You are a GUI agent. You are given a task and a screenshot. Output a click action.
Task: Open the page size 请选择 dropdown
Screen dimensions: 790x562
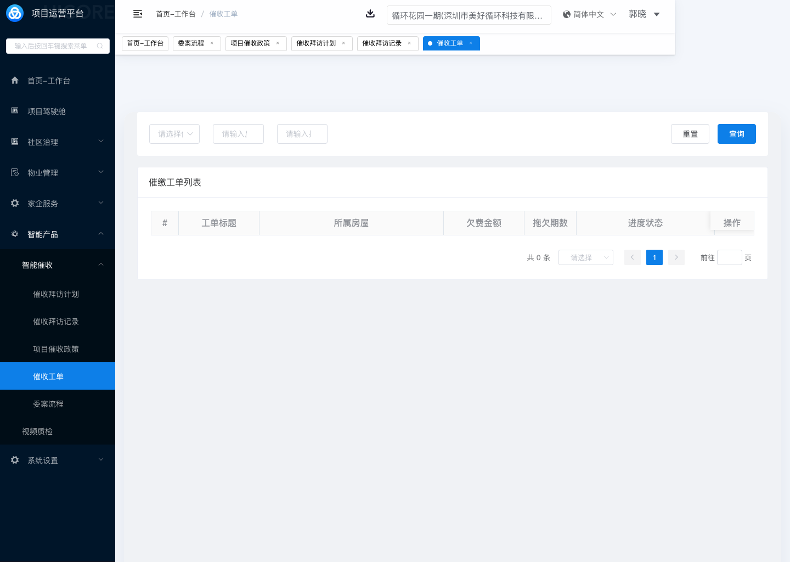click(585, 257)
